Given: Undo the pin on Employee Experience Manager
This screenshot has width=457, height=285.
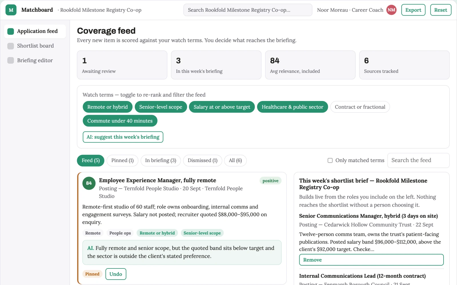Looking at the screenshot, I should [116, 274].
